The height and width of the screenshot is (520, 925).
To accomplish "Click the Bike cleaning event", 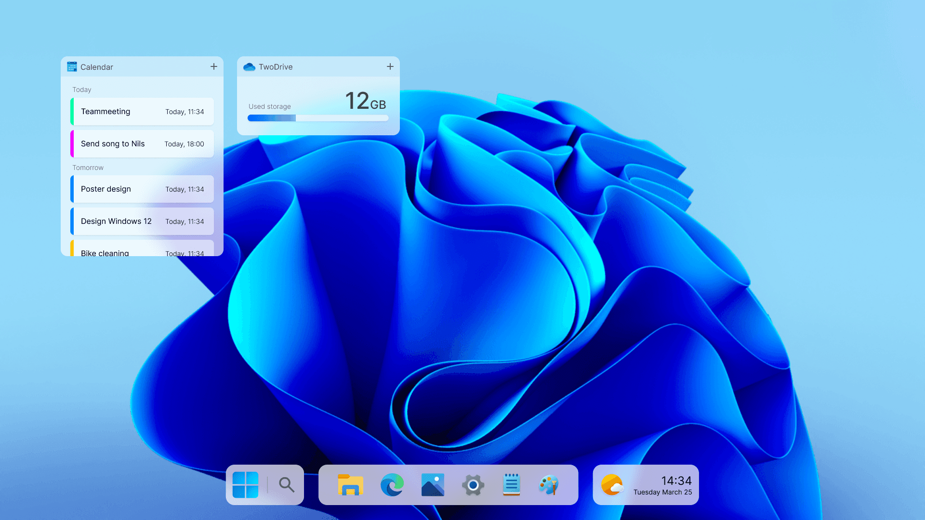I will point(142,250).
